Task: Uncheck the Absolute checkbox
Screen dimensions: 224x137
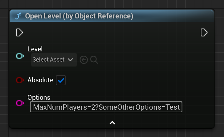Action: 61,80
